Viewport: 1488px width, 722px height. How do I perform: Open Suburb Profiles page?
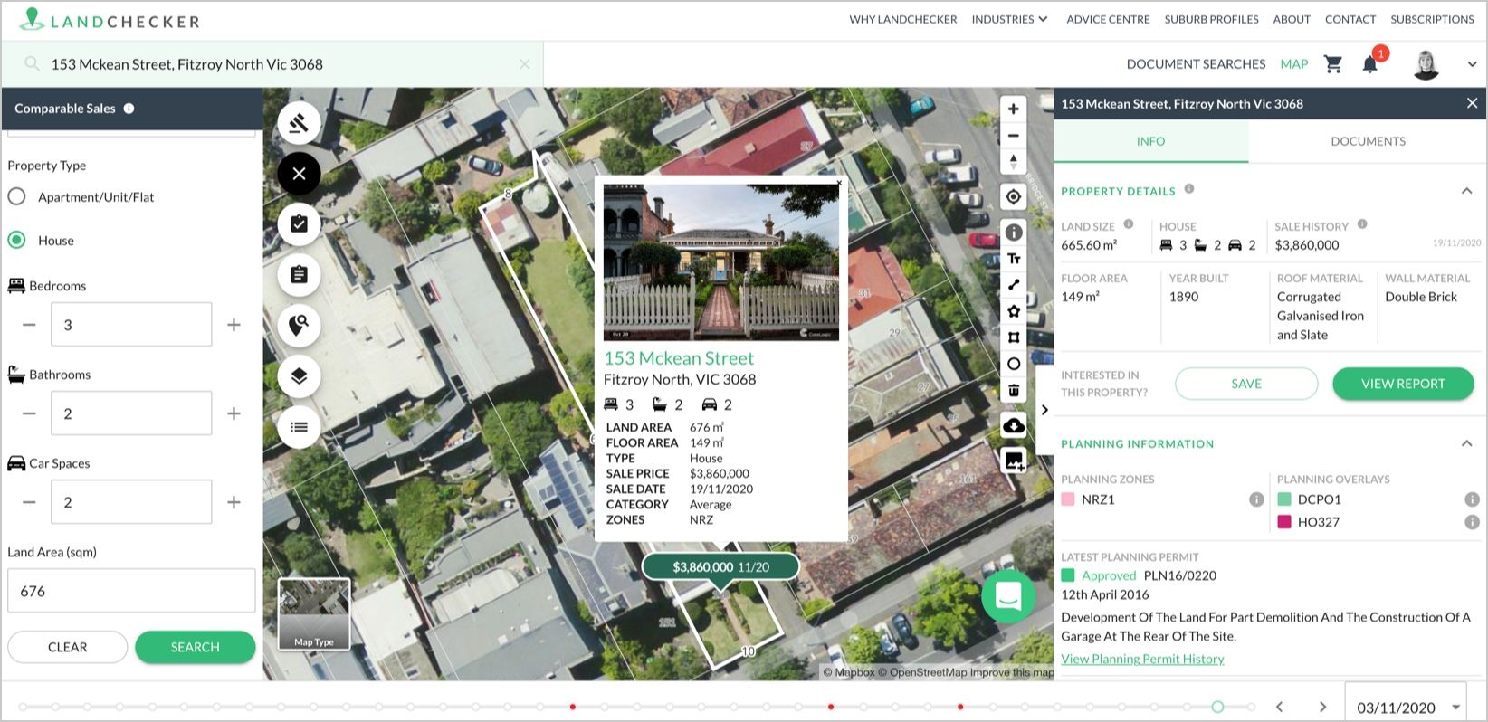click(x=1211, y=19)
